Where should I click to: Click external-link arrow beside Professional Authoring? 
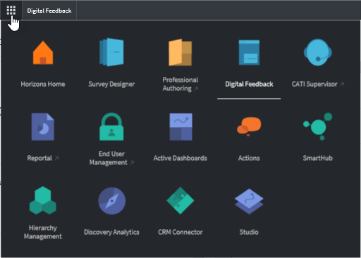[196, 88]
